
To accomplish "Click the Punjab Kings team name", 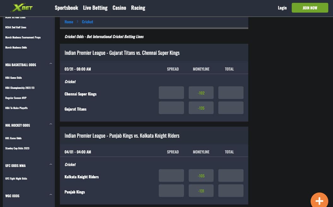I will pos(75,192).
